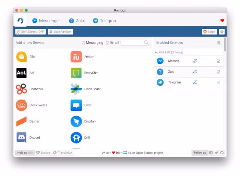The image size is (240, 176).
Task: Click the Donate button
Action: [43, 153]
